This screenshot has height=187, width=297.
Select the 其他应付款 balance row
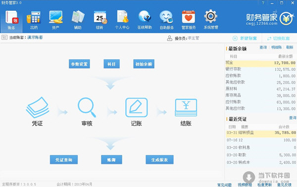(260, 109)
